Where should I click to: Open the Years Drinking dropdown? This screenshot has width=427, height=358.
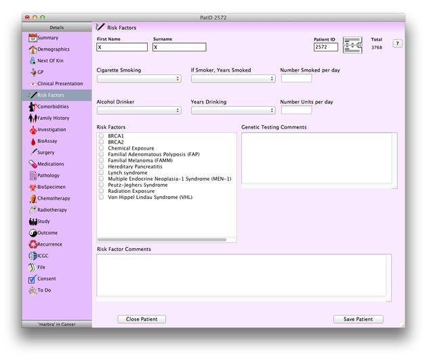click(233, 110)
